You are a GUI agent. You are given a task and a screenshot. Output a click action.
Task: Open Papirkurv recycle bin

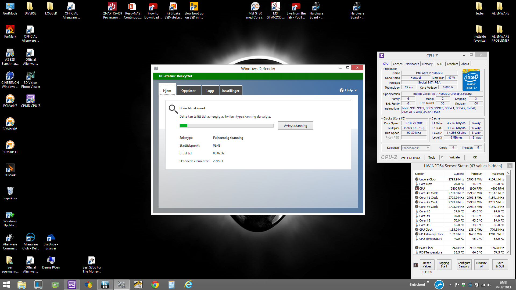(x=10, y=193)
